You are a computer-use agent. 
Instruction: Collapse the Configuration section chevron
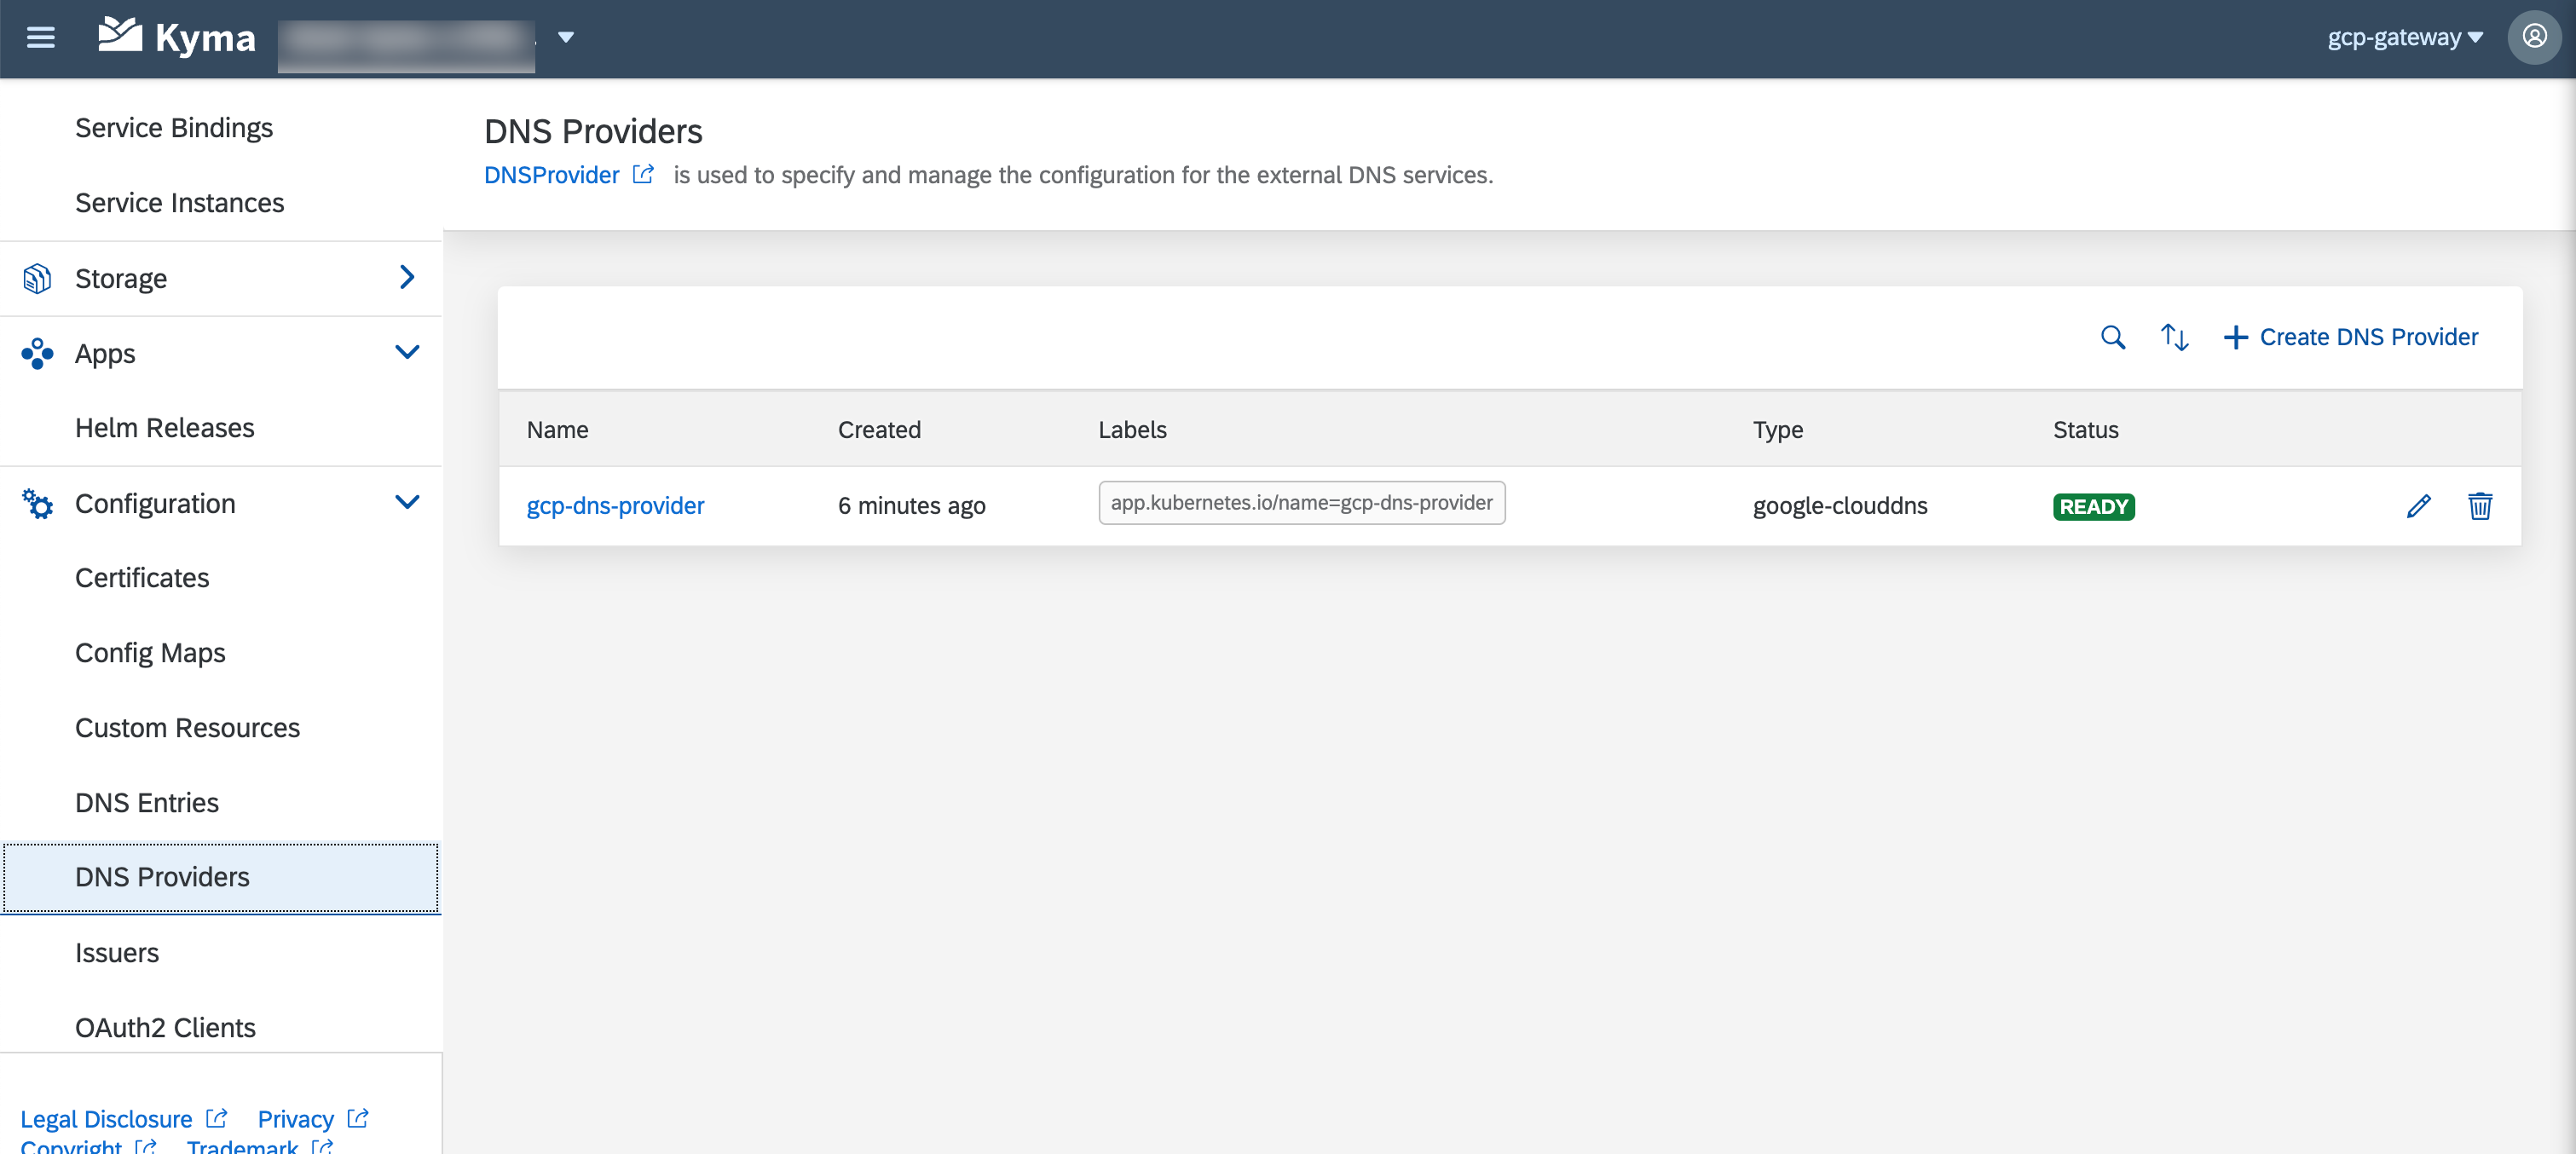coord(406,503)
